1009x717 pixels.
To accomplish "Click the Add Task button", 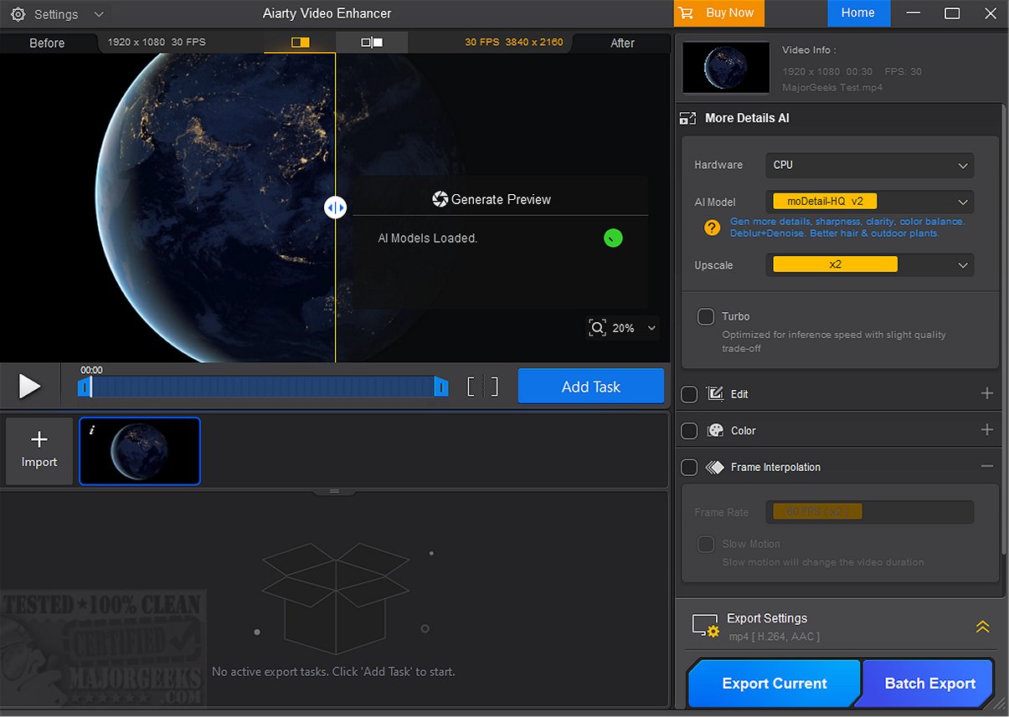I will tap(590, 387).
